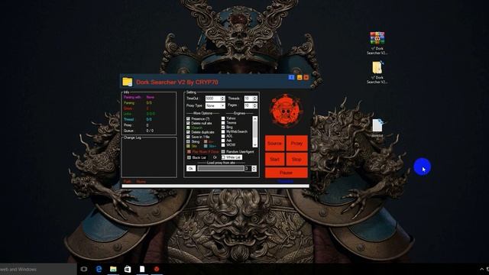This screenshot has width=489, height=275.
Task: Click the red skull logo in Dork Searcher
Action: (x=285, y=111)
